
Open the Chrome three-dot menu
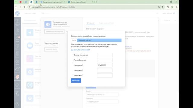coord(176,7)
